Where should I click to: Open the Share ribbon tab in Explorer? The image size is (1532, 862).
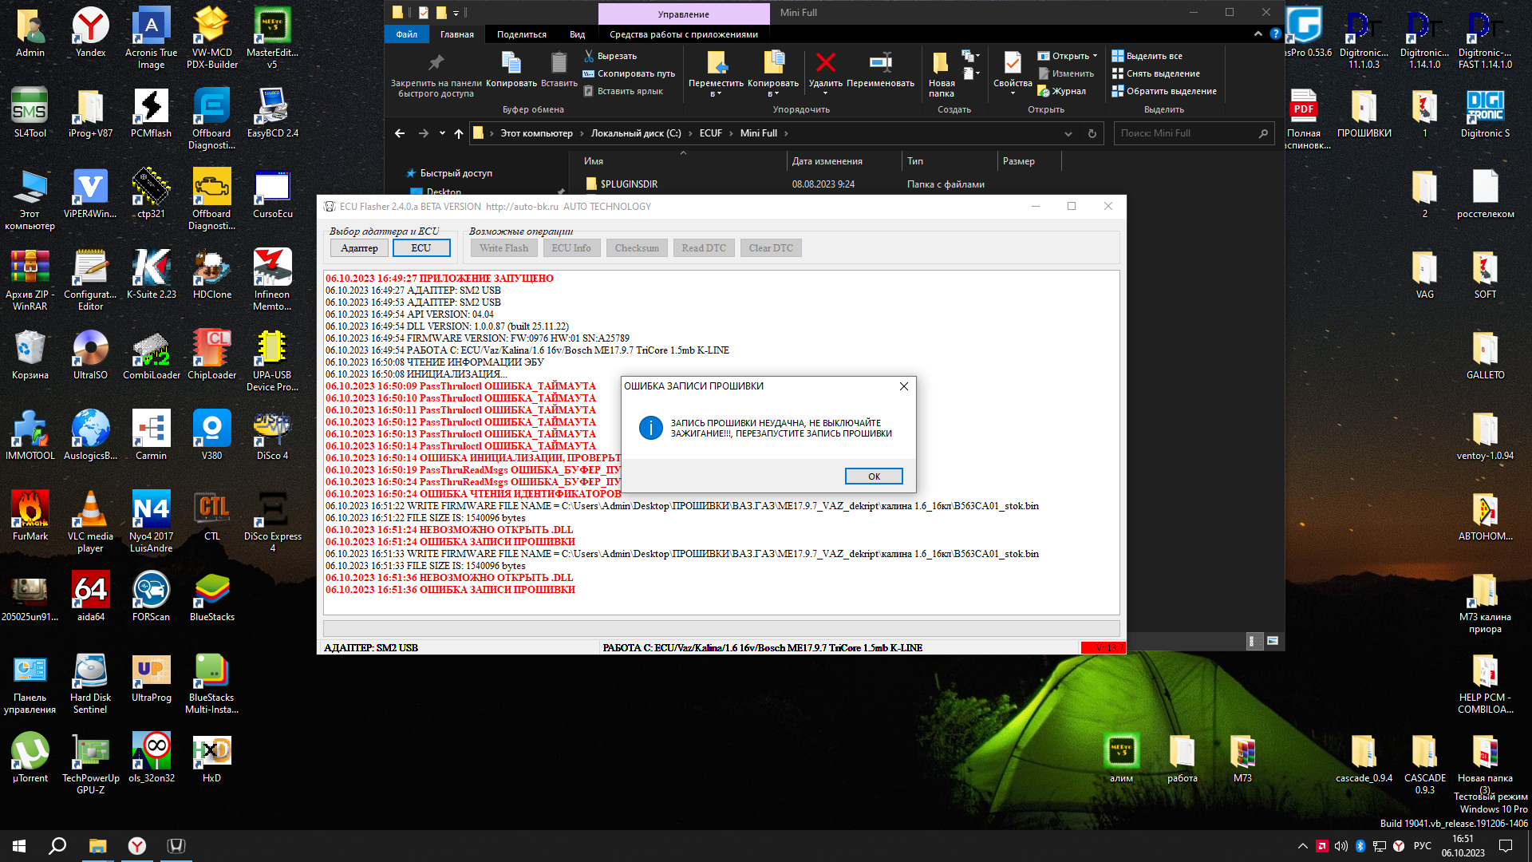pos(521,34)
